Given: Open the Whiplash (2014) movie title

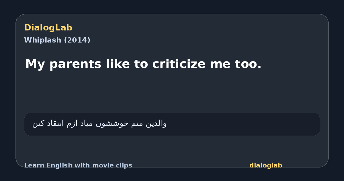Looking at the screenshot, I should pos(57,40).
